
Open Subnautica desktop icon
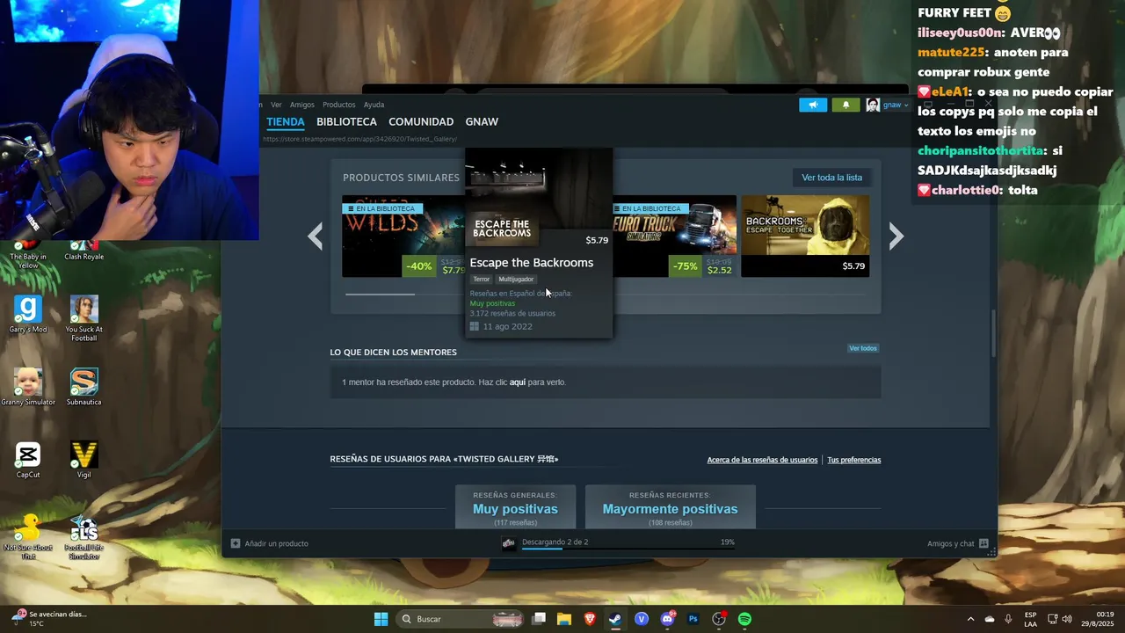click(x=84, y=387)
